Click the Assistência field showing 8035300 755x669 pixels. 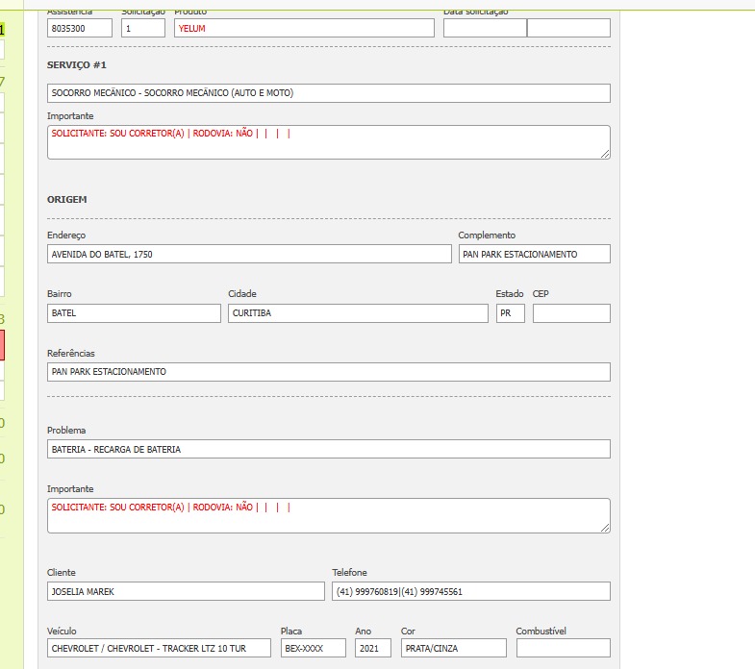pyautogui.click(x=80, y=29)
